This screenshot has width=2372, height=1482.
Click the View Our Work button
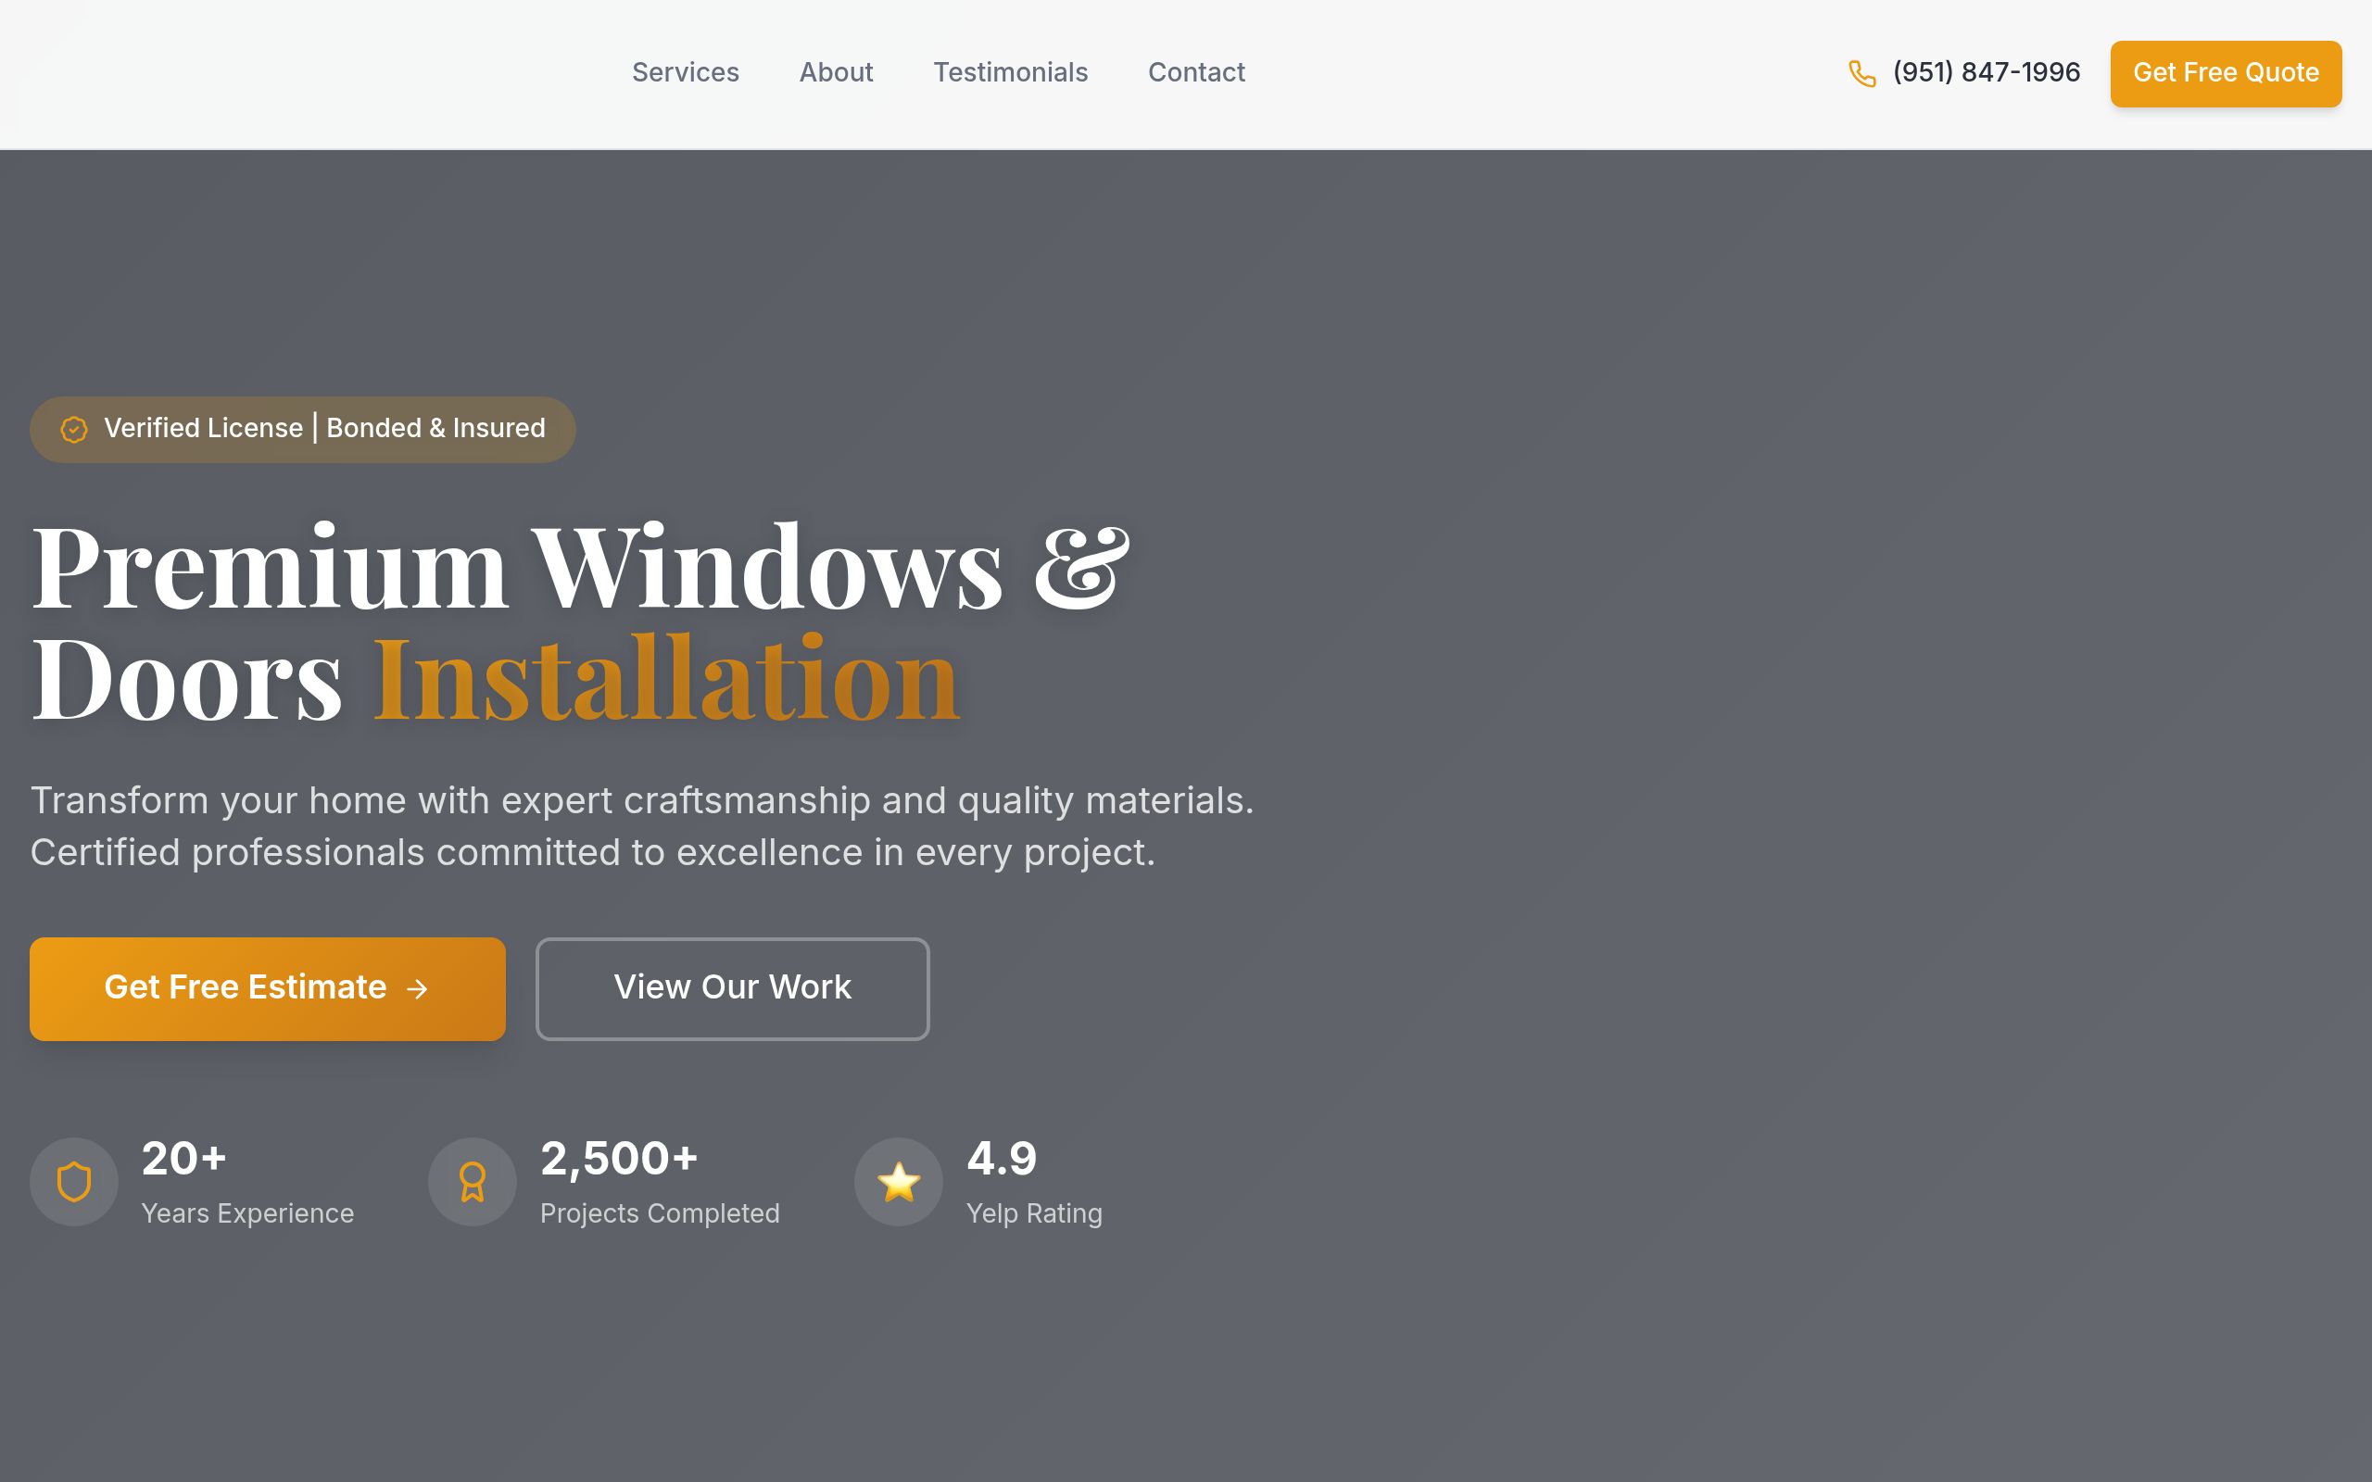click(732, 988)
